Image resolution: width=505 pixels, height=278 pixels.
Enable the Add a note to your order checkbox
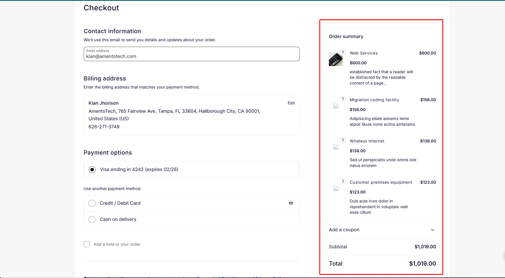tap(87, 244)
